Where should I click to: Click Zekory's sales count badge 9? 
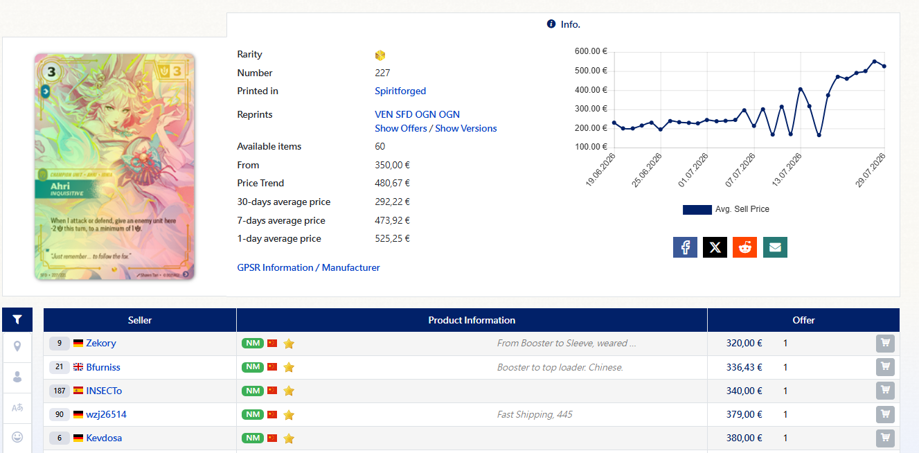pos(60,344)
